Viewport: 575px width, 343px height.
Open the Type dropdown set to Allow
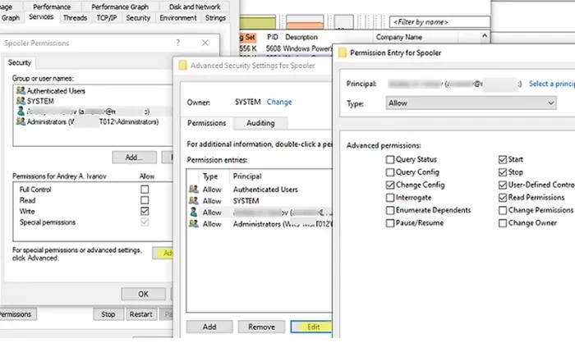[471, 103]
